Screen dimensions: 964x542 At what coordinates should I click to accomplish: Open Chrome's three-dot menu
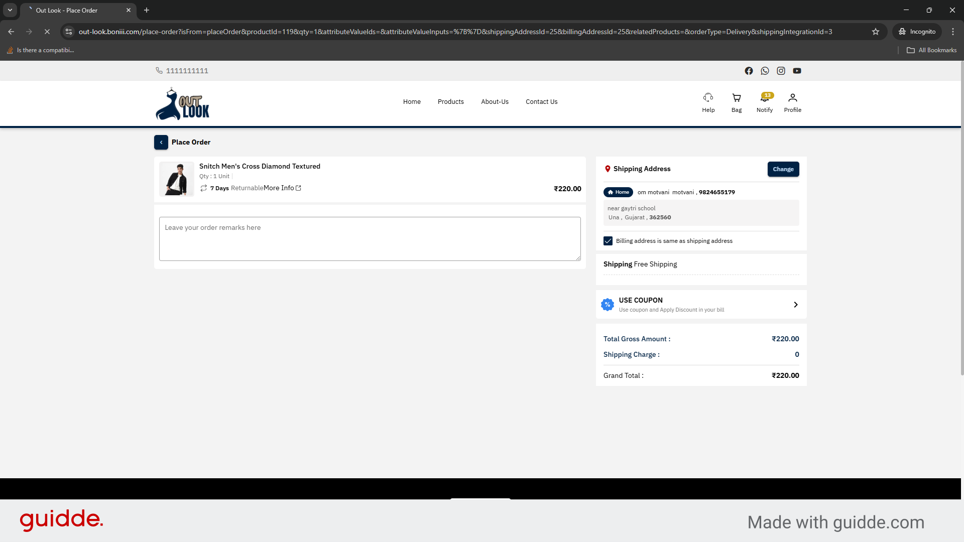953,32
